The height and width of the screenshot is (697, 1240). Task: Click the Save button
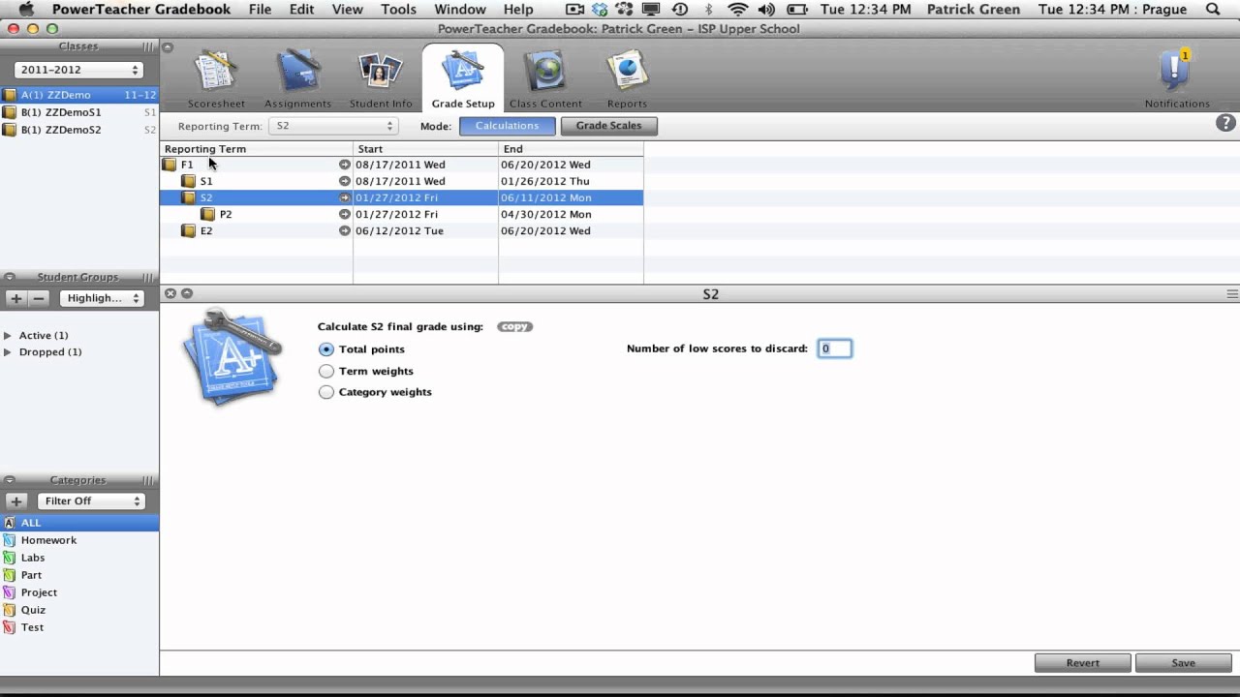[x=1183, y=663]
